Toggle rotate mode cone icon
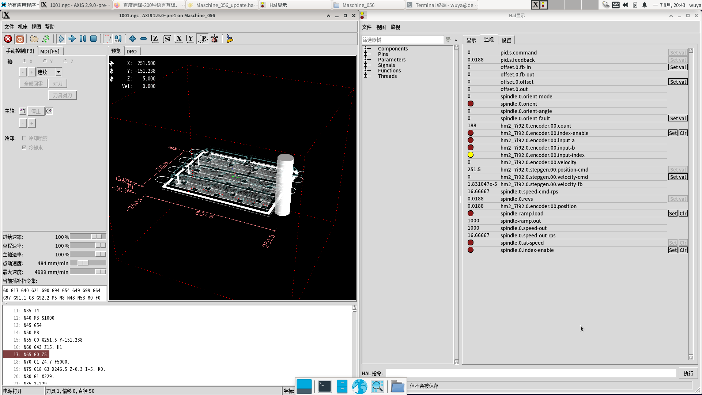 pyautogui.click(x=215, y=39)
